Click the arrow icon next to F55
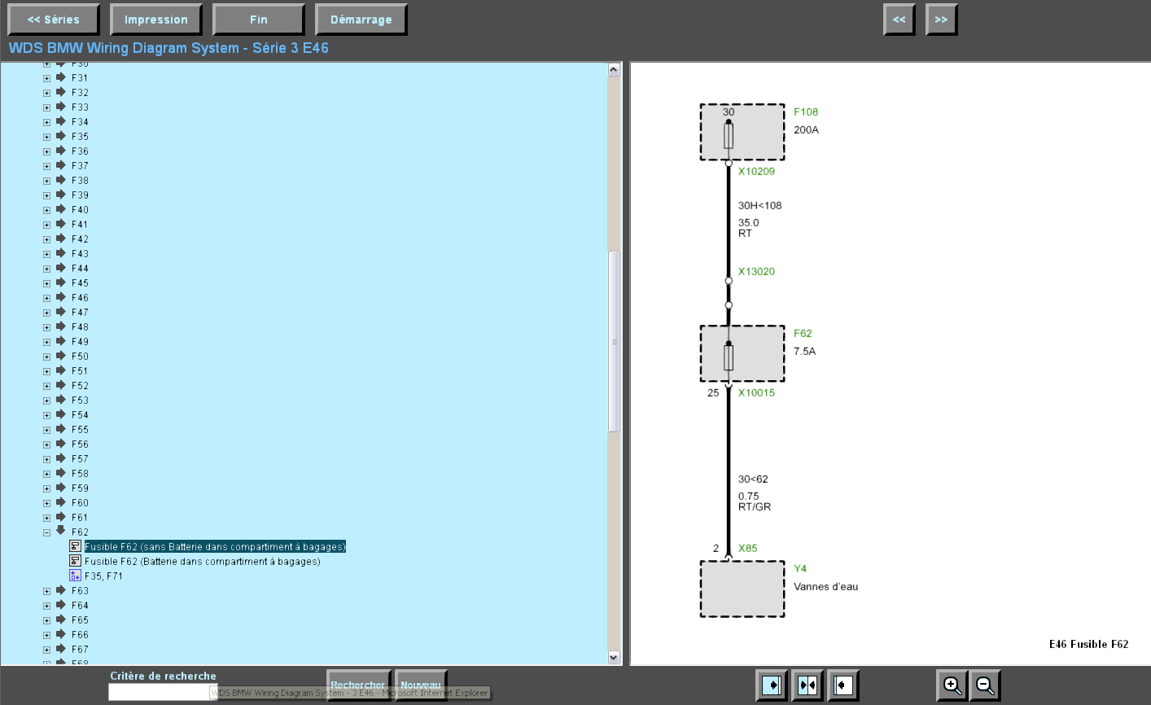Screen dimensions: 1151x705 point(60,429)
